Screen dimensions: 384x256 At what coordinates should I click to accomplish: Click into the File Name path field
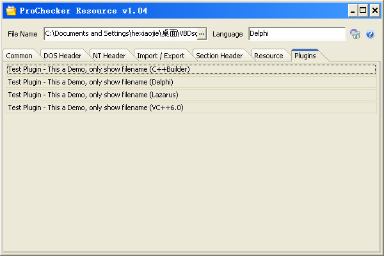[x=120, y=33]
